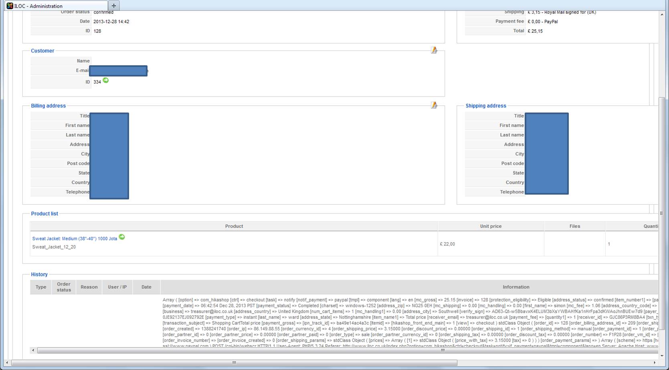669x370 pixels.
Task: Click the Product list section heading
Action: click(44, 214)
